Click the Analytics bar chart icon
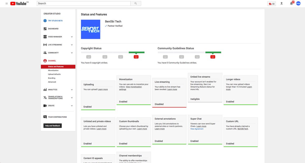Image resolution: width=305 pixels, height=163 pixels. point(45,90)
